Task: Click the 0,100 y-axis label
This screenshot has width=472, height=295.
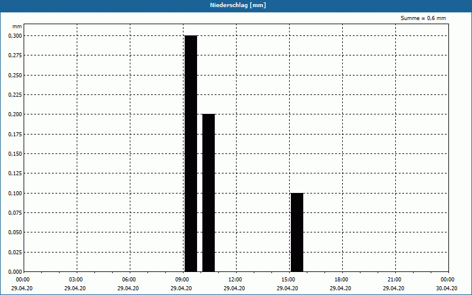Action: click(x=15, y=194)
